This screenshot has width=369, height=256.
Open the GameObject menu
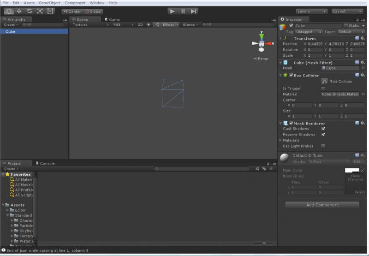click(49, 3)
